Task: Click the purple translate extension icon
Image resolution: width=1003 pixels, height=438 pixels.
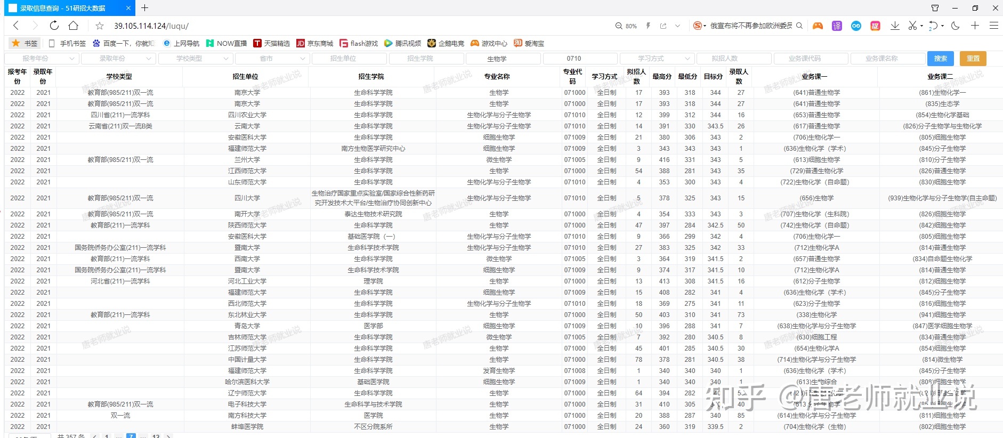Action: click(x=837, y=26)
